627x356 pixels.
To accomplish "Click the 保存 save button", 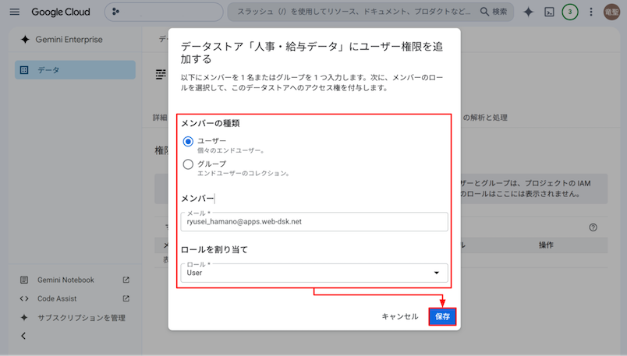I will tap(442, 316).
